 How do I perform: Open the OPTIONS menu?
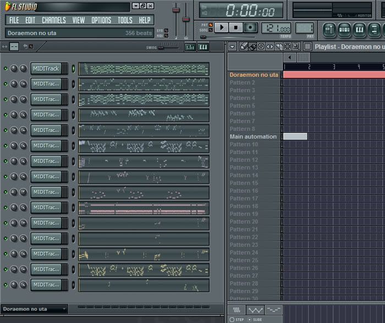coord(101,20)
